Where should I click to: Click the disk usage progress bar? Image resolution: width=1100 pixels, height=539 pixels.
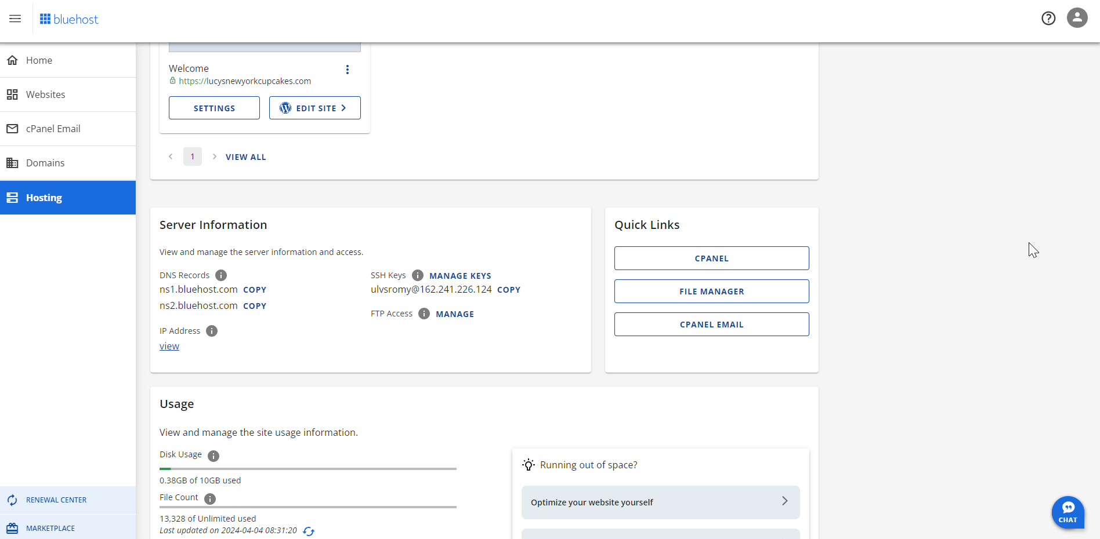[307, 469]
